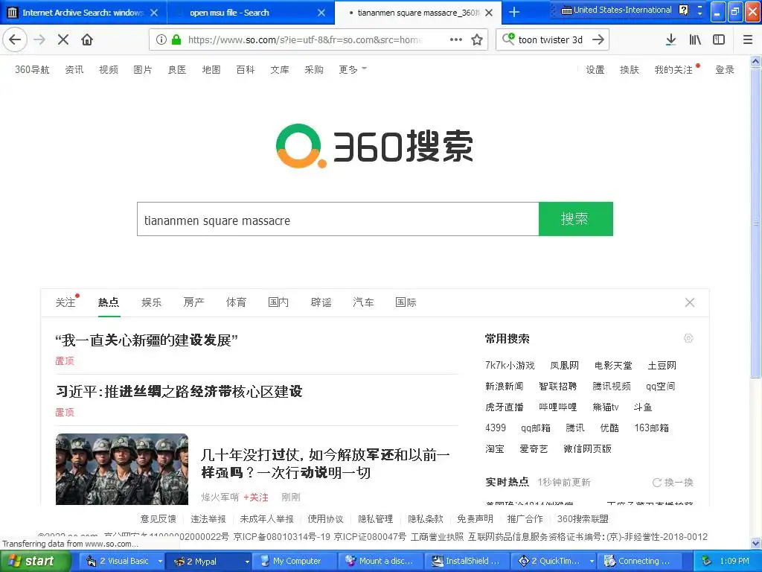Select the 体育 news tab

pos(236,302)
